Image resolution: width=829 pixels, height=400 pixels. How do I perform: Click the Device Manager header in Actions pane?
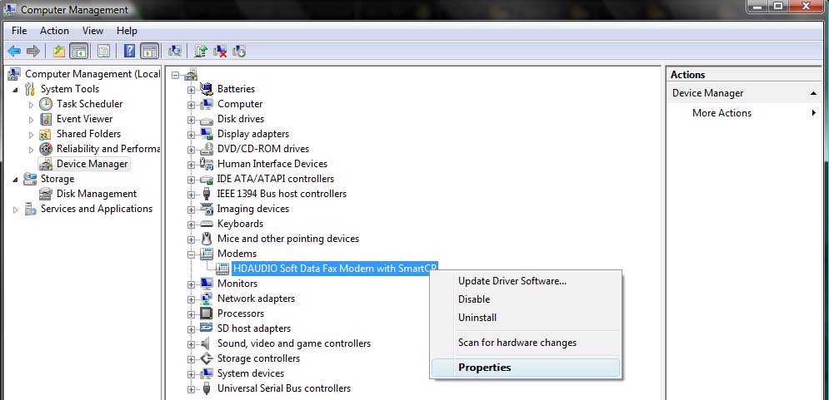point(744,93)
